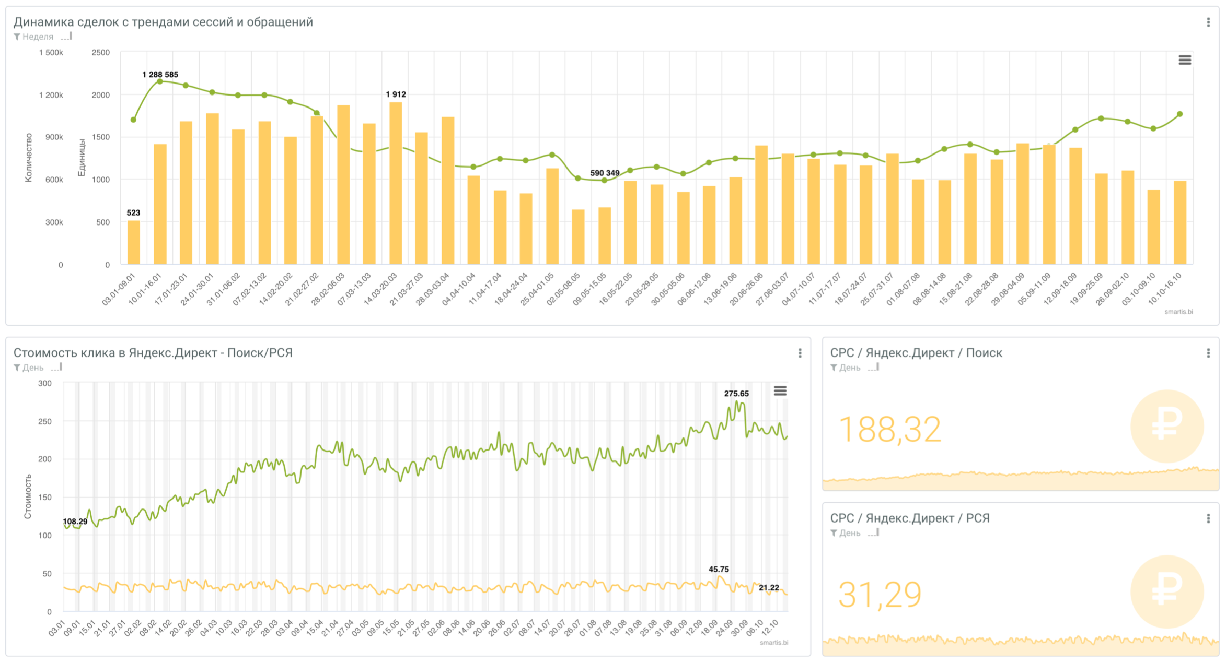Open kebab menu of CPC РСЯ widget
1226x663 pixels.
point(1208,518)
